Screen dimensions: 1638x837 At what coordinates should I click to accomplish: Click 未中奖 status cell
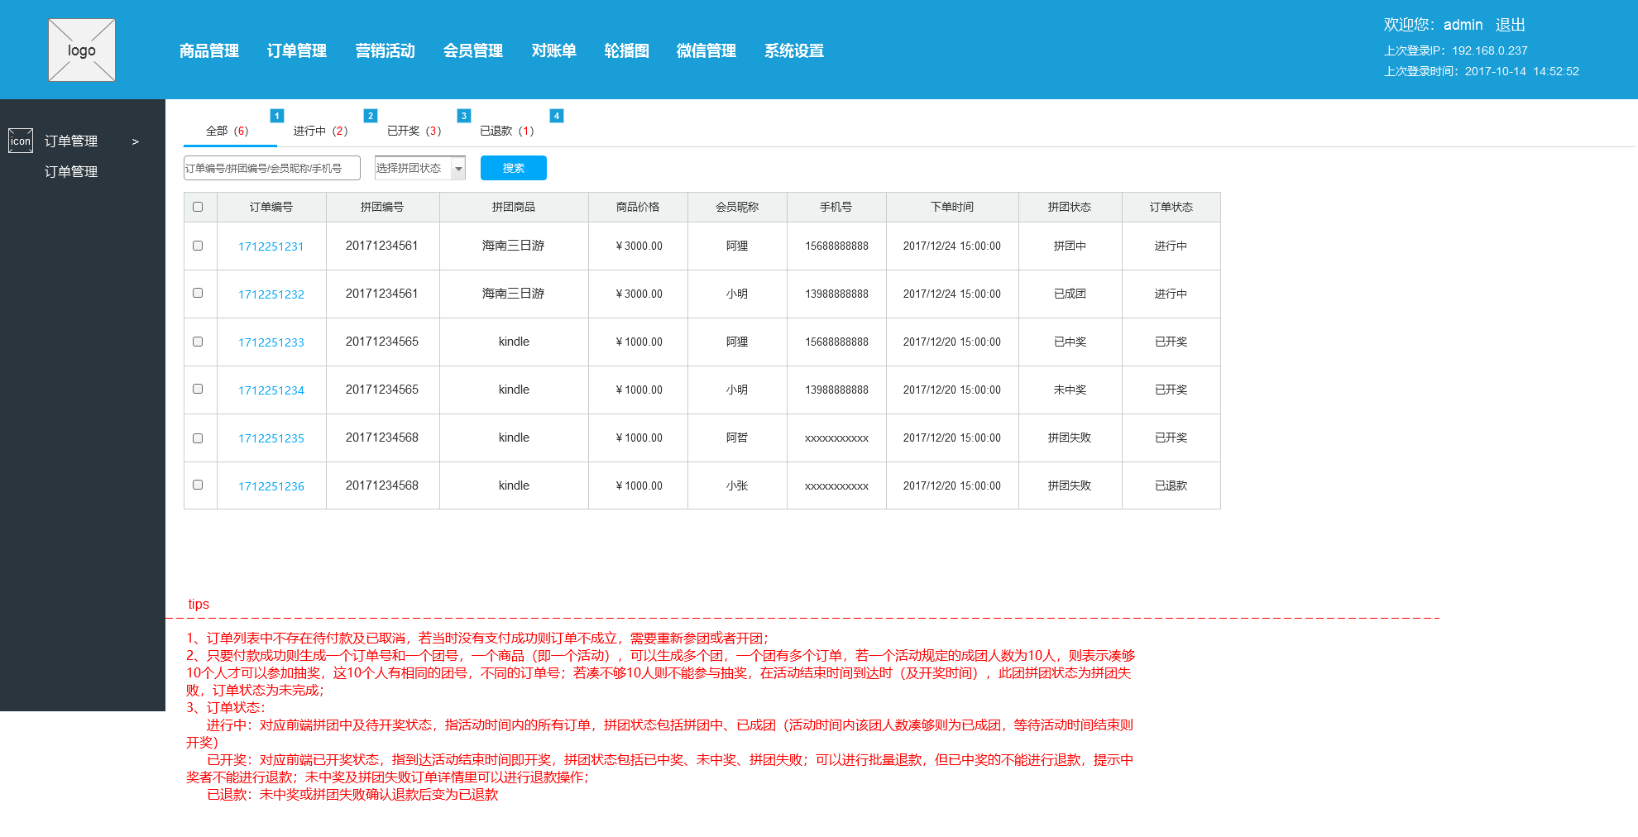tap(1070, 390)
